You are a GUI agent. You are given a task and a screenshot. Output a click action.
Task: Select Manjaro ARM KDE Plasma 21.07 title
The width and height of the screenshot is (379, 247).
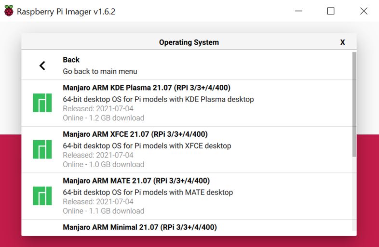(x=146, y=88)
